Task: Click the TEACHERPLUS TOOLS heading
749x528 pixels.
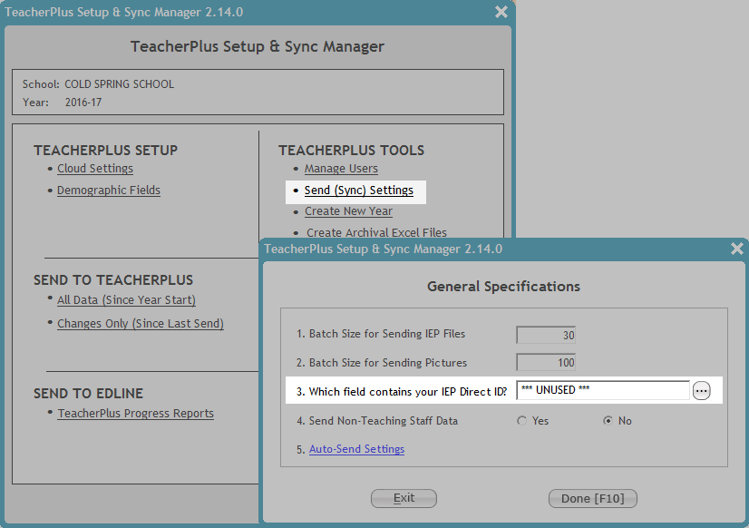Action: point(351,151)
